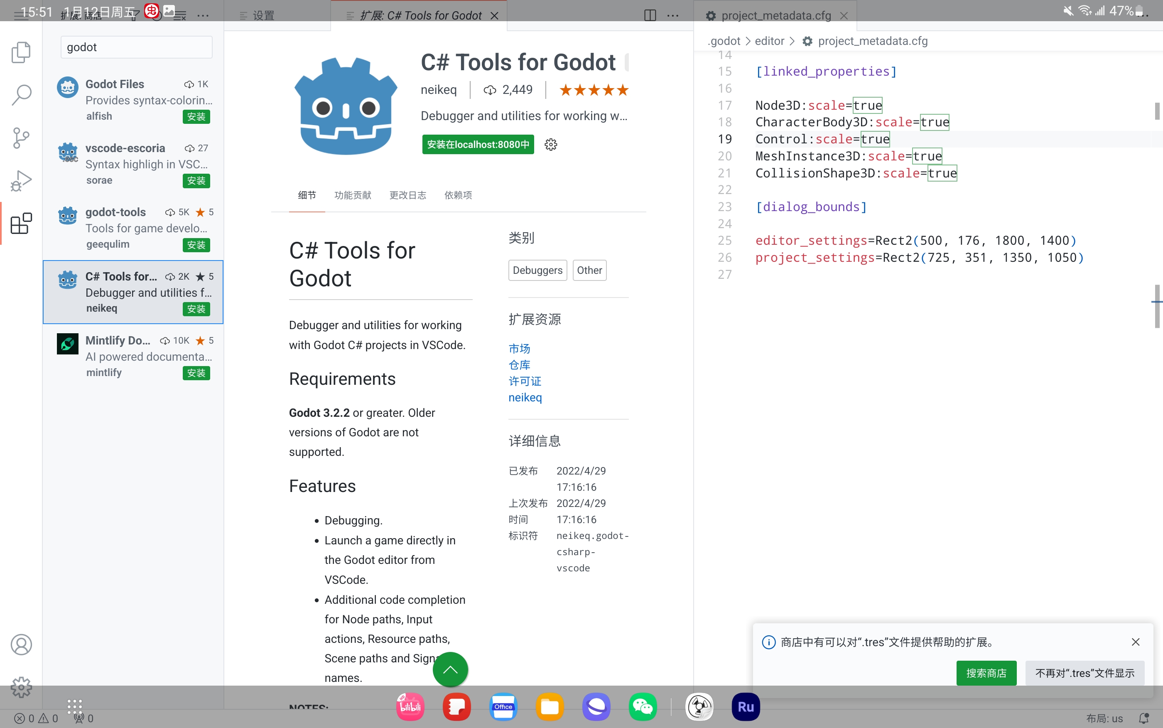The height and width of the screenshot is (728, 1163).
Task: Click the .godot breadcrumb segment
Action: (724, 41)
